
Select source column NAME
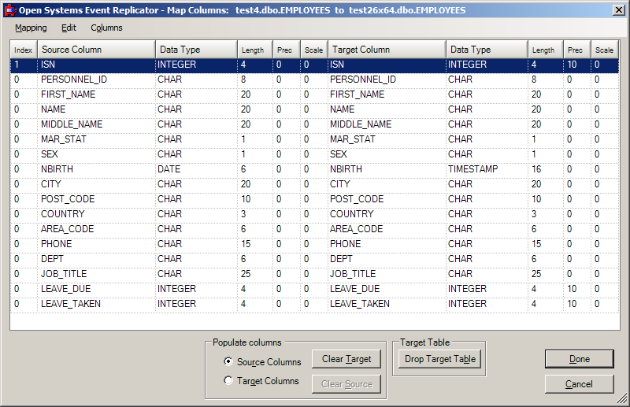tap(53, 109)
